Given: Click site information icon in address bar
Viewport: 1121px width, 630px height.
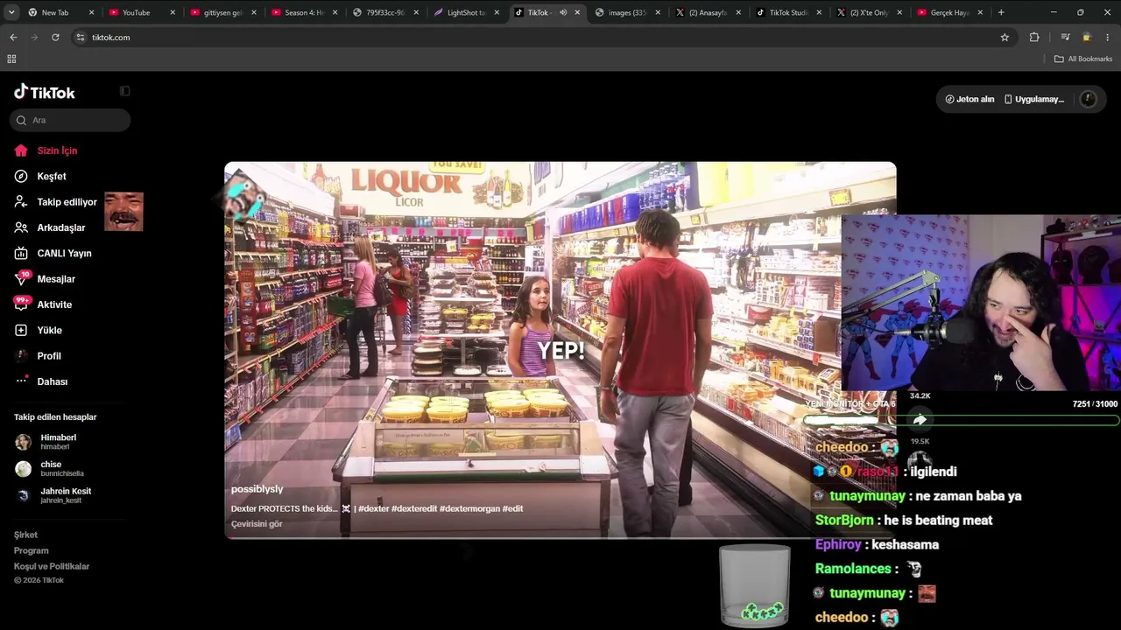Looking at the screenshot, I should (x=81, y=37).
